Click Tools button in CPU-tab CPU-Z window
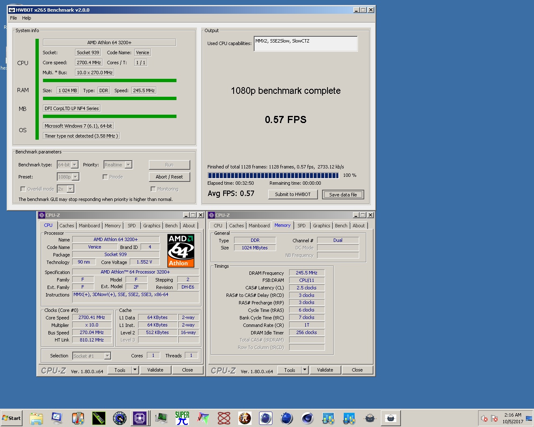This screenshot has height=427, width=534. tap(120, 370)
